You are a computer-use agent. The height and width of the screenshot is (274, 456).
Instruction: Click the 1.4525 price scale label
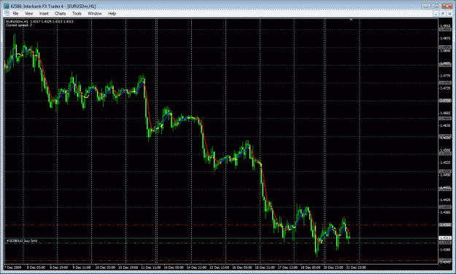click(445, 163)
